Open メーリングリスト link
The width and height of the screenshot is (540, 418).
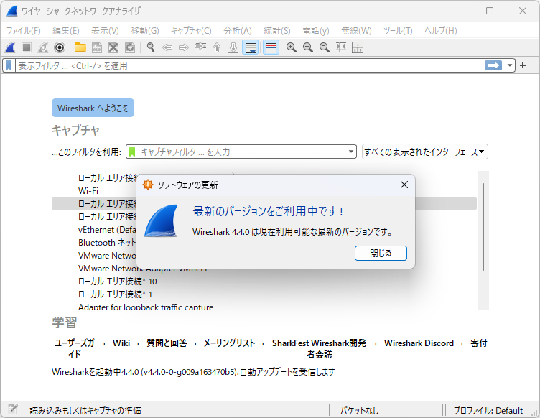(229, 343)
